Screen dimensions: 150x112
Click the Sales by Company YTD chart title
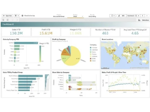(x=11, y=39)
